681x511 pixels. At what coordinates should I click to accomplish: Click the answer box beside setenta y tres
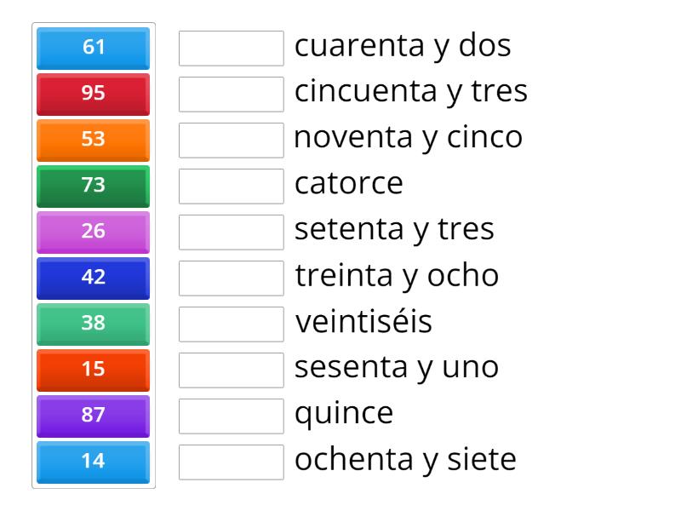231,232
